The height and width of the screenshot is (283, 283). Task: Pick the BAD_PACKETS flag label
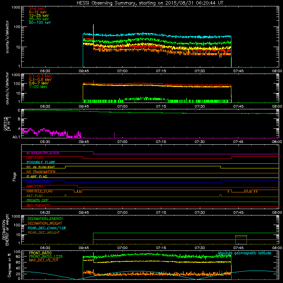point(39,205)
